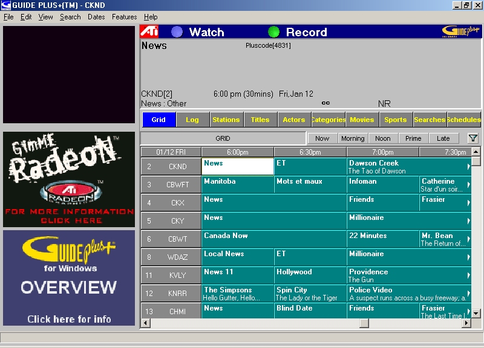Click the Gimme Radeon advertisement
This screenshot has height=348, width=484.
tap(69, 179)
